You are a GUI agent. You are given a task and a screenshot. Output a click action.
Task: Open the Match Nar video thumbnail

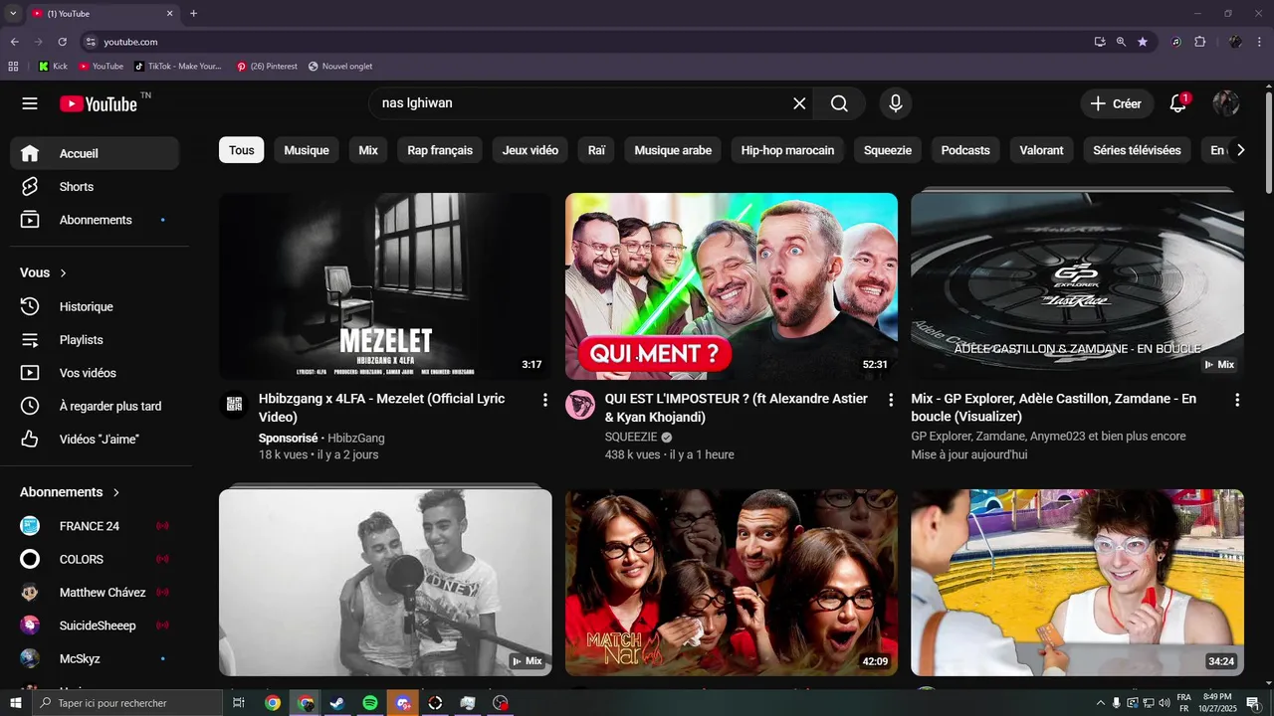coord(732,583)
